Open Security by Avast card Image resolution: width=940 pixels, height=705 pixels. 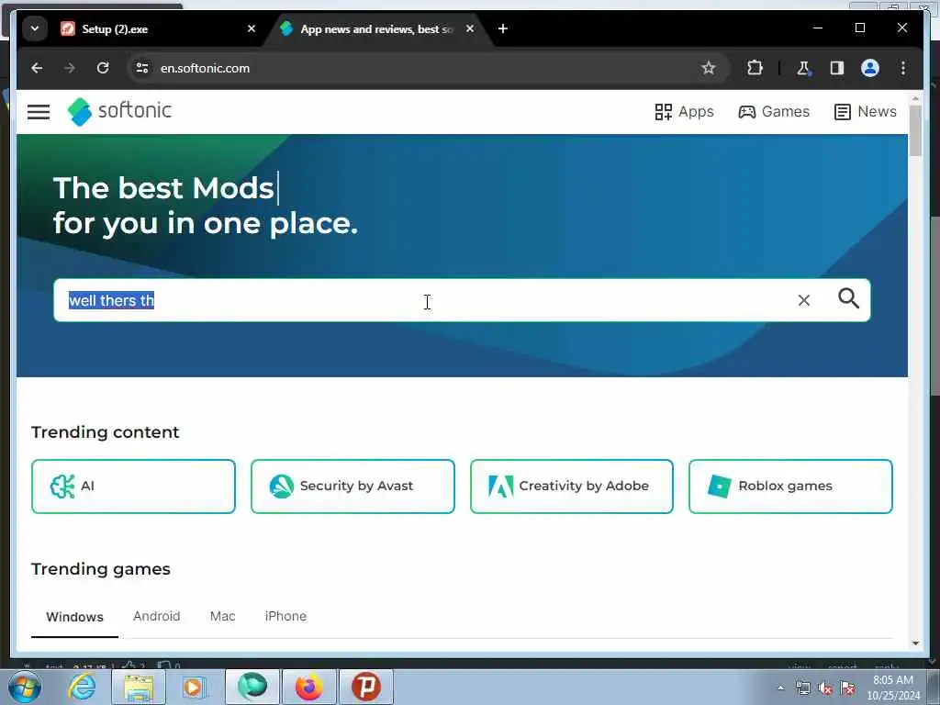352,487
